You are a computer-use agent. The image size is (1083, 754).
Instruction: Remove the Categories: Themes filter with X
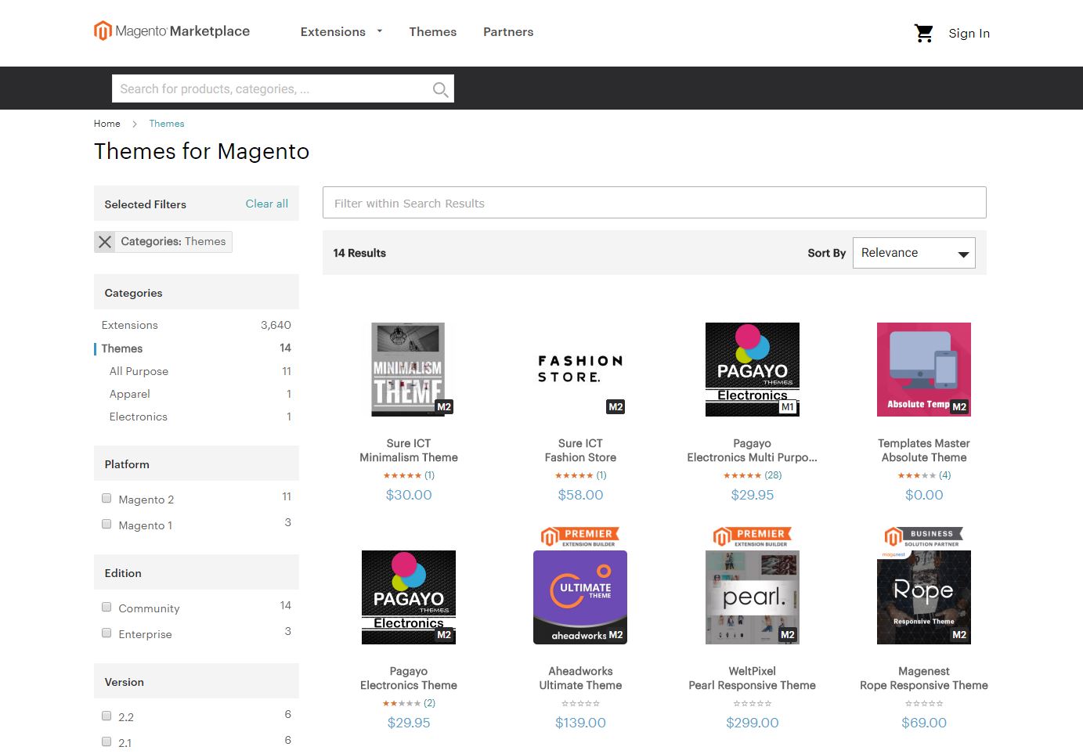(x=105, y=242)
